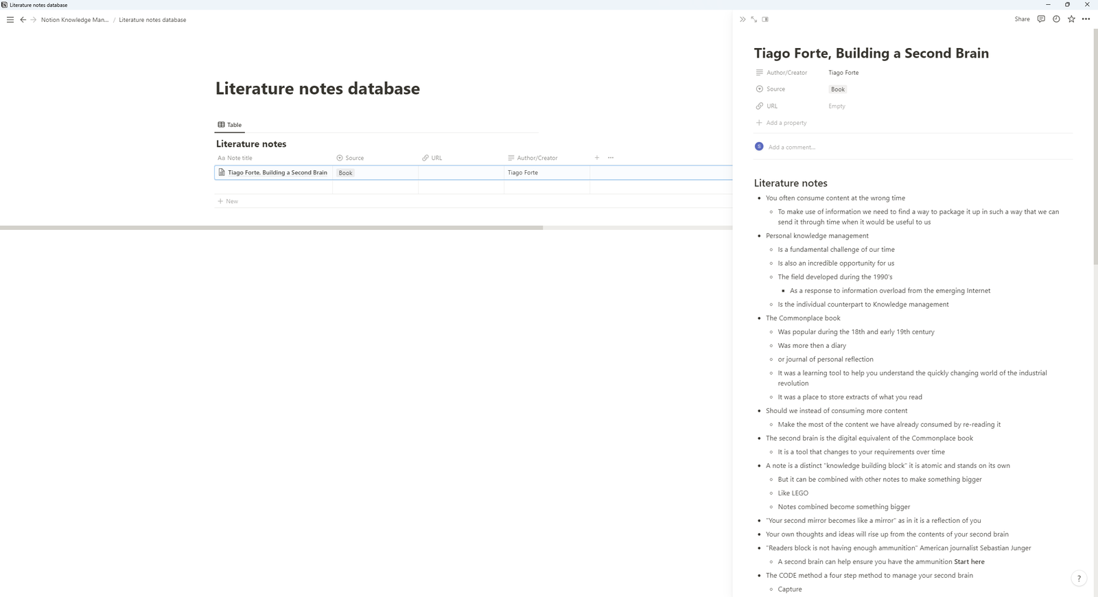Click the Empty URL value field
1098x597 pixels.
click(x=837, y=106)
